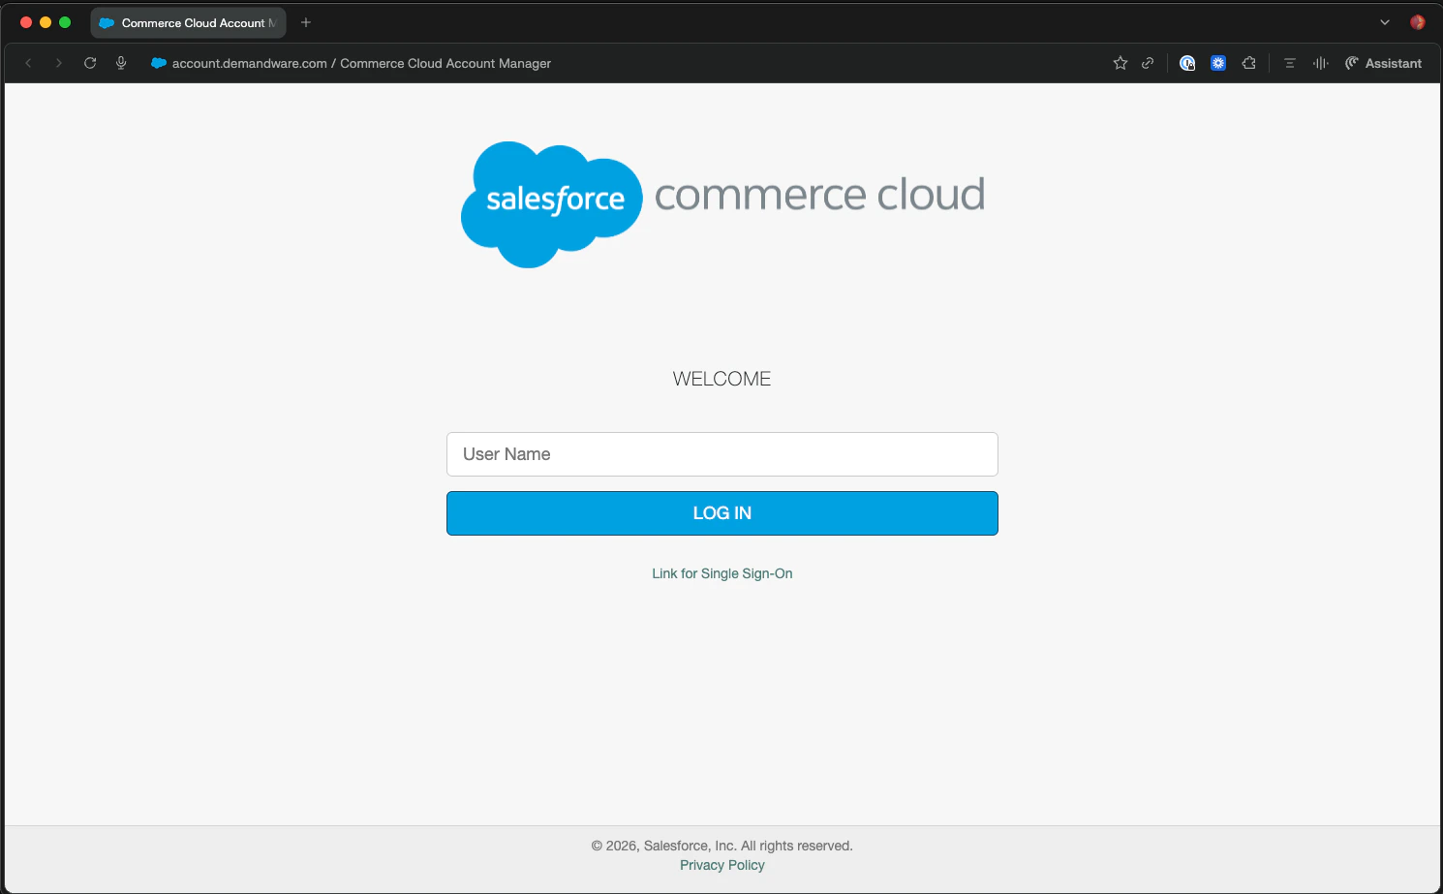Click the Salesforce cloud favicon in address bar
This screenshot has height=894, width=1443.
[x=159, y=63]
